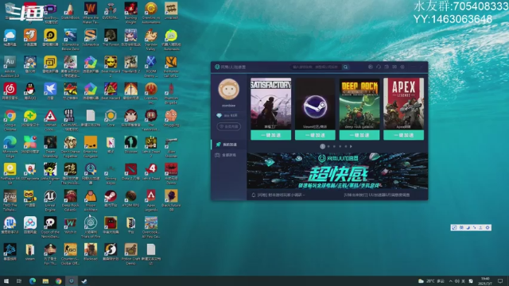Click the Satisfactory game cover
The image size is (509, 286).
coord(270,104)
